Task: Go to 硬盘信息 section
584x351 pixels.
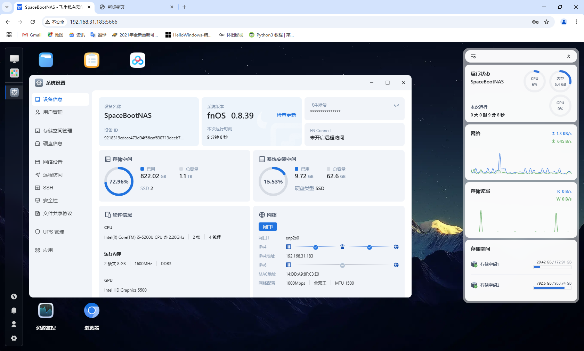Action: click(60, 144)
